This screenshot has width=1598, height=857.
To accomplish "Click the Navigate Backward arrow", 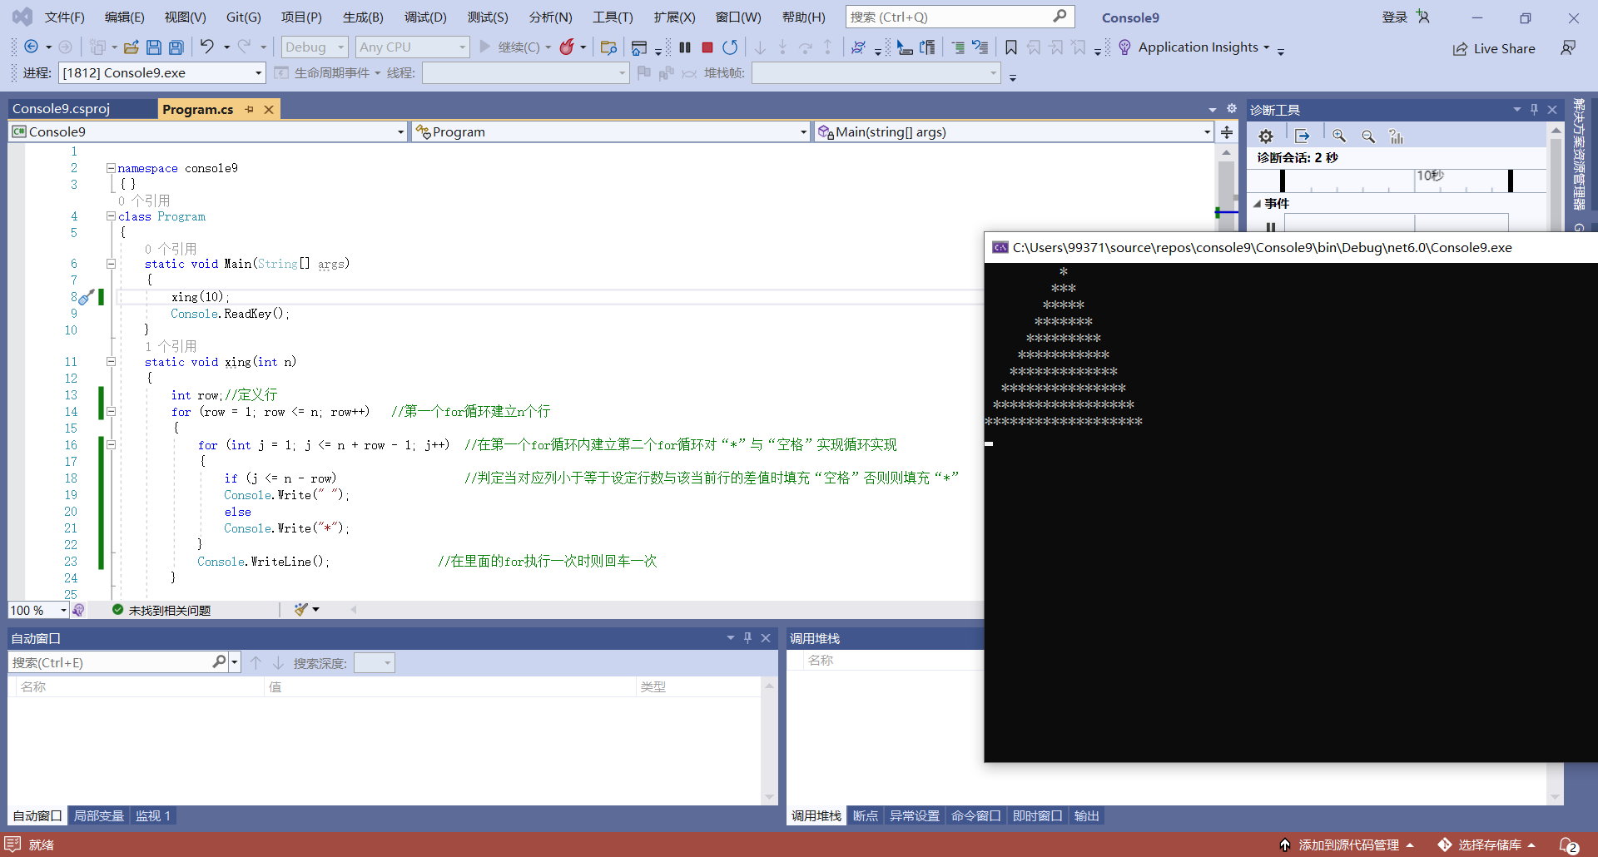I will [32, 47].
